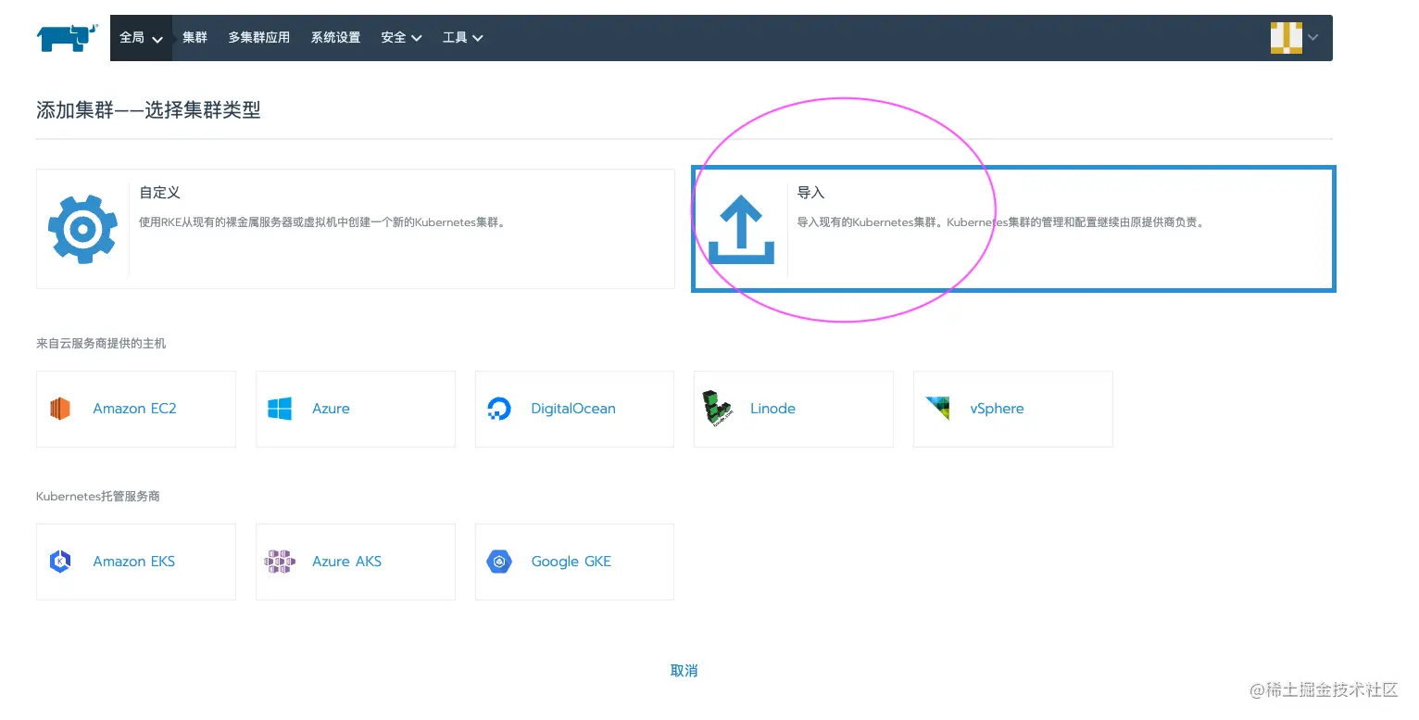Pick the Linode provider option
1419x720 pixels.
[x=794, y=409]
